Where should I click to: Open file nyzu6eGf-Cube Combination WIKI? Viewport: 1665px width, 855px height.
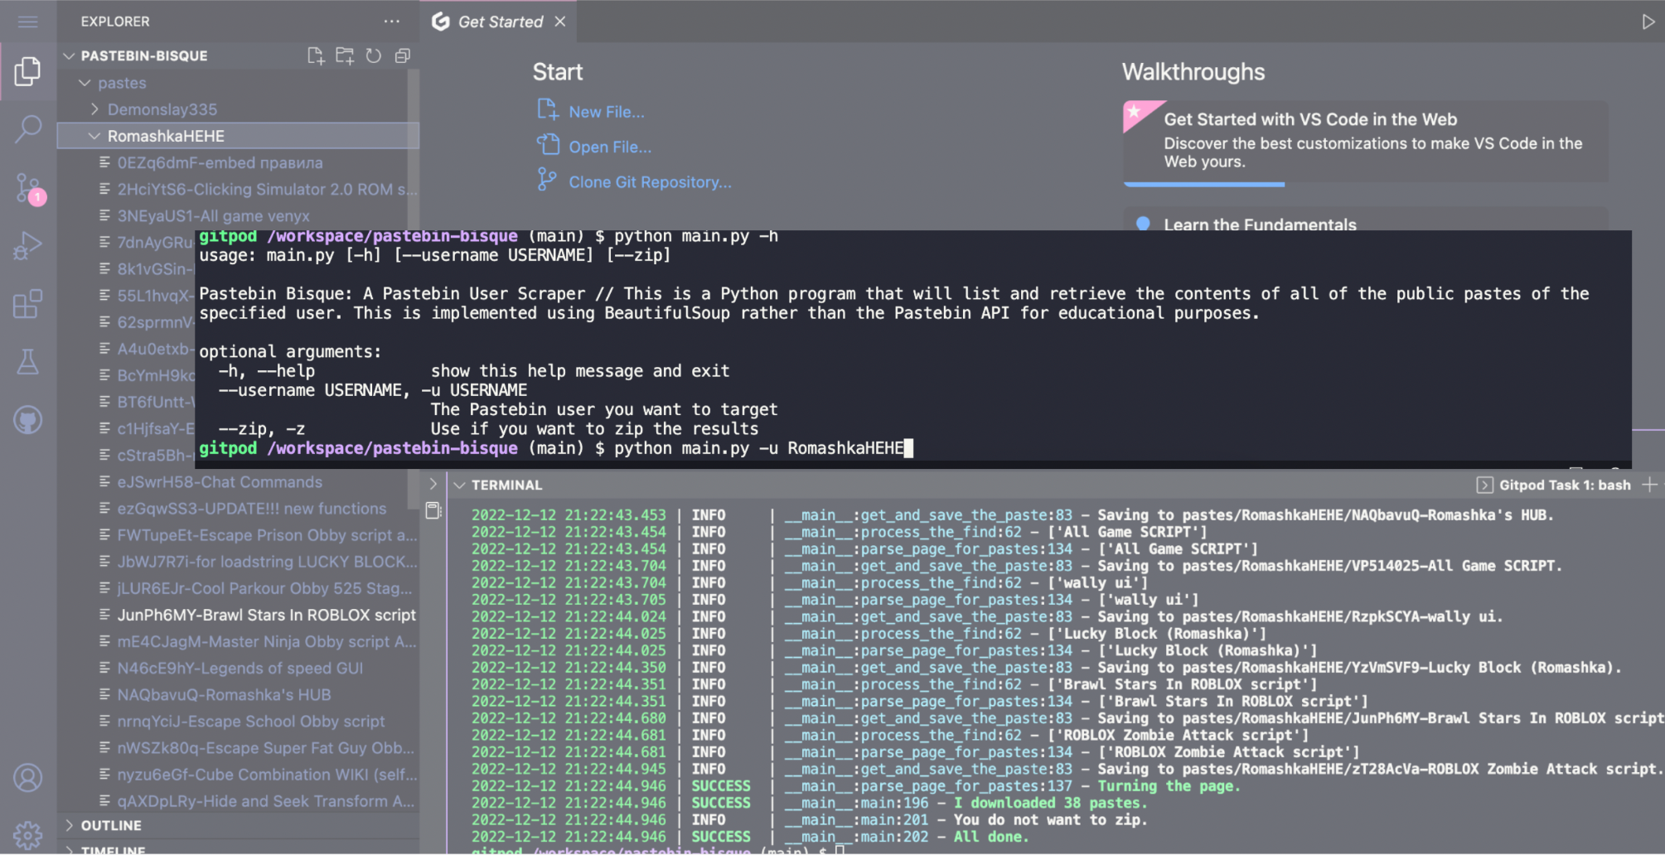(x=267, y=774)
